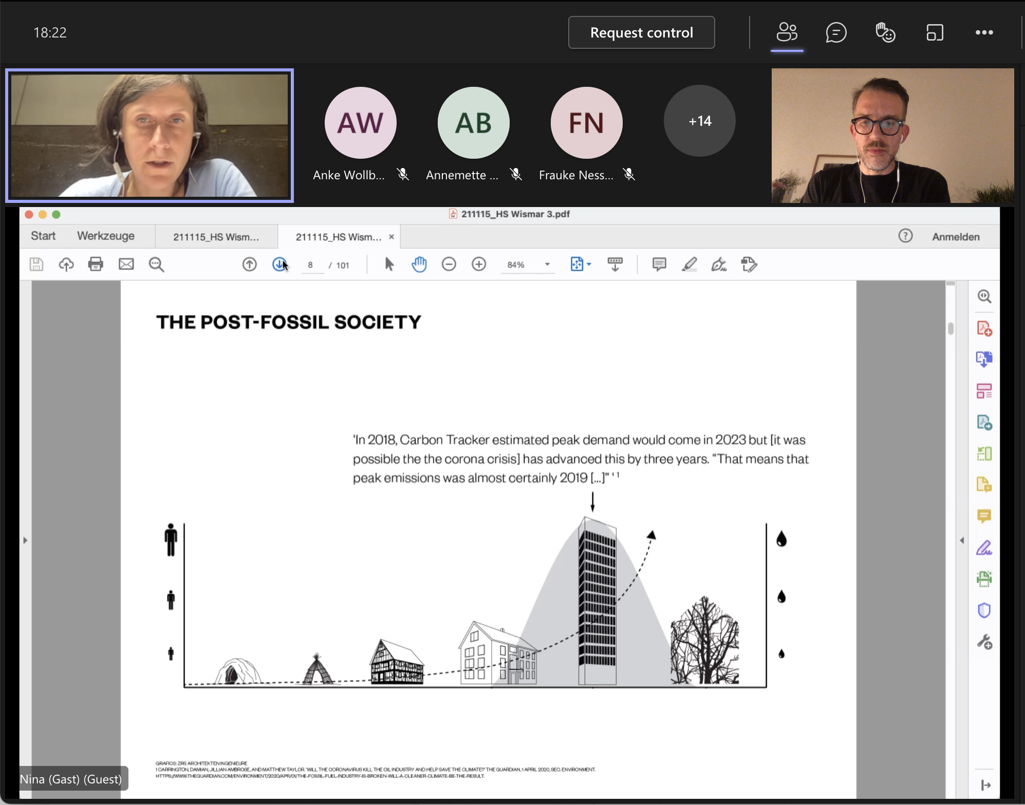
Task: Click the add comment note icon
Action: (659, 265)
